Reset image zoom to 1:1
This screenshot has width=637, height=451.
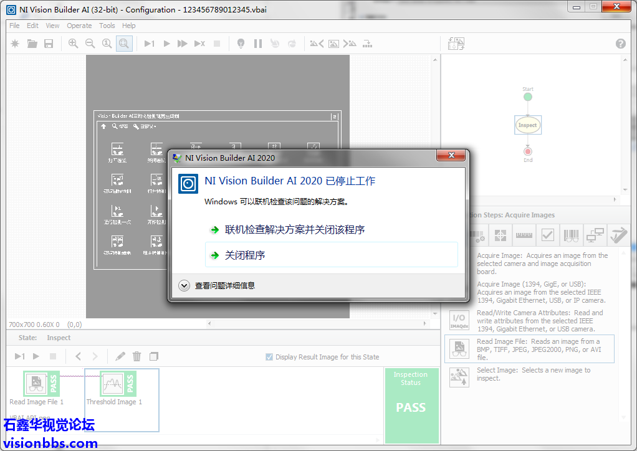107,44
